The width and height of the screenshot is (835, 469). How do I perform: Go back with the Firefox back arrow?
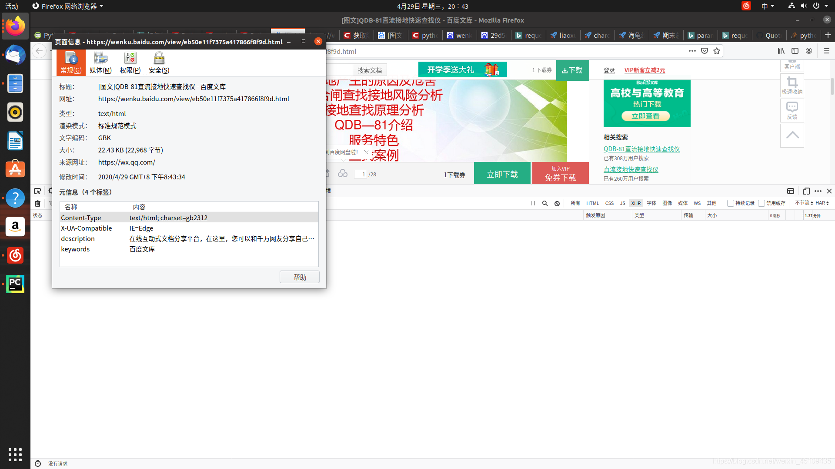[39, 51]
